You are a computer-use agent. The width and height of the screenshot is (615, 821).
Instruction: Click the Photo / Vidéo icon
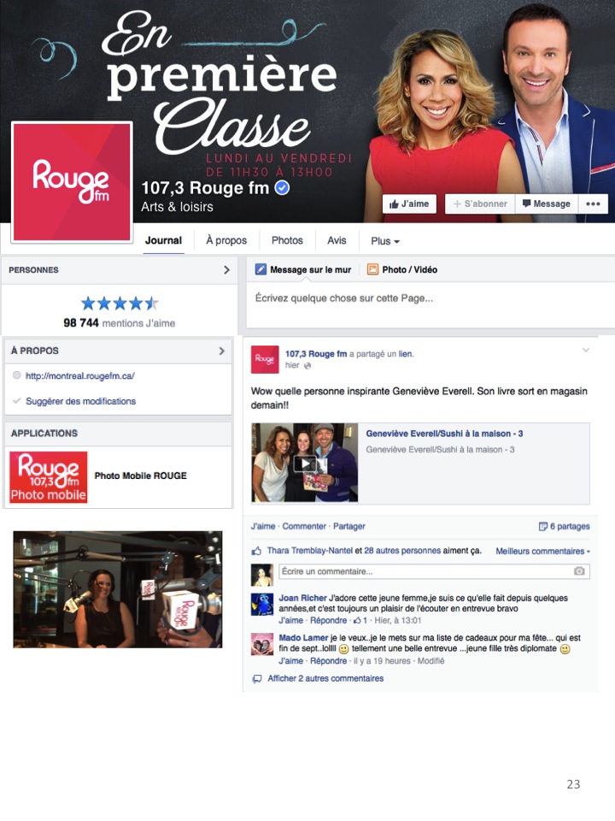[372, 269]
